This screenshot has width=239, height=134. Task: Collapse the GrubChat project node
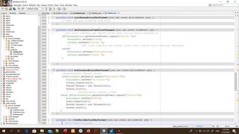pos(1,36)
